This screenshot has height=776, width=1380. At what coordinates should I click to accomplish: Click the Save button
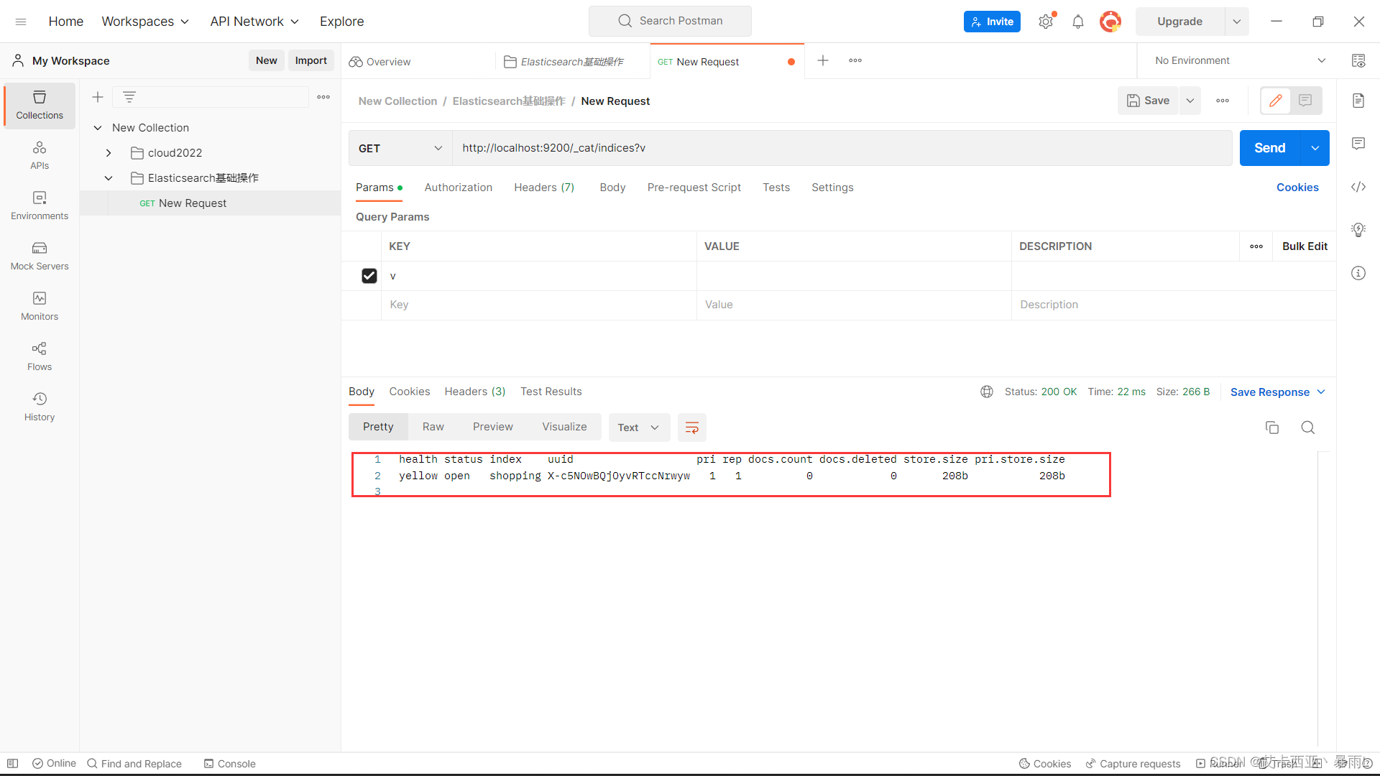pos(1149,101)
